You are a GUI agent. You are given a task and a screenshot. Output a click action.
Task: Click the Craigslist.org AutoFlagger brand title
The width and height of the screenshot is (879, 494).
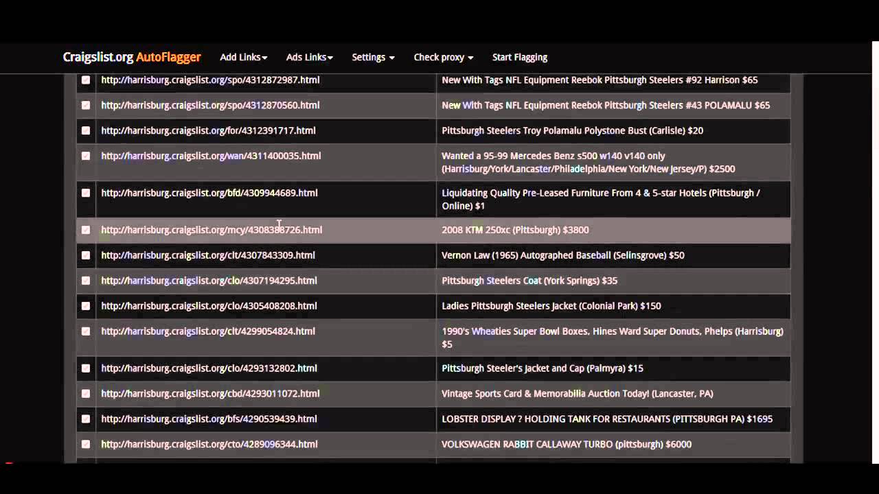coord(132,57)
